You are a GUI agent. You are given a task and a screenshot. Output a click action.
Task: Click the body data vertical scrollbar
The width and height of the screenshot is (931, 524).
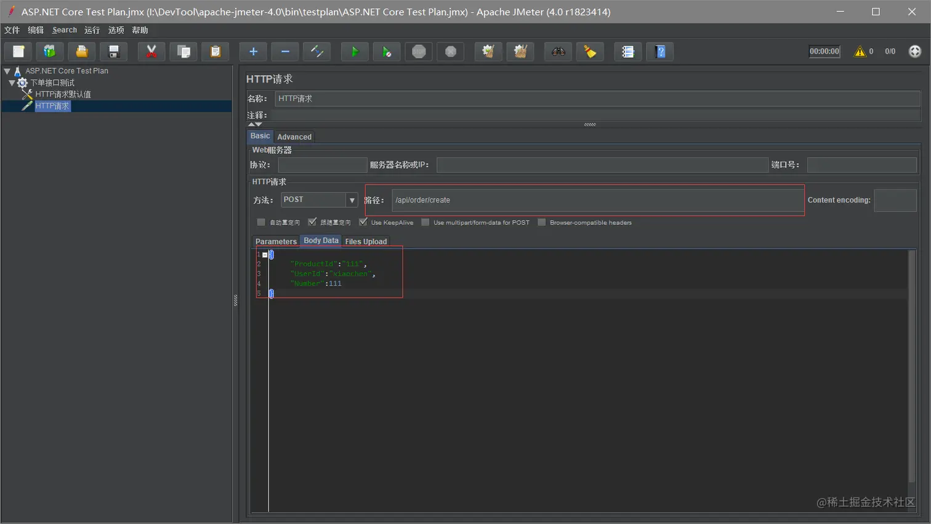pyautogui.click(x=912, y=366)
